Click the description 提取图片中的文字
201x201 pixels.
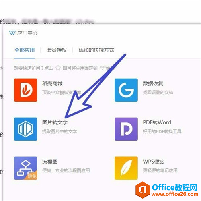coord(59,131)
